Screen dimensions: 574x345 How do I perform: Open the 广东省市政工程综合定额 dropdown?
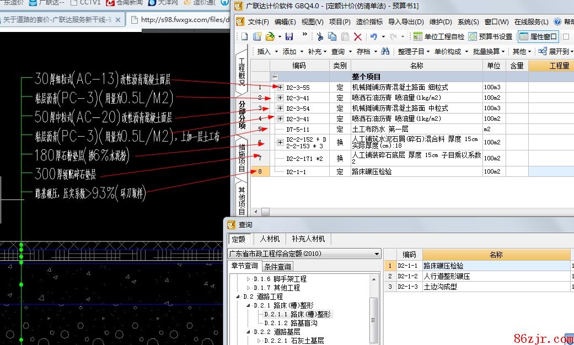pos(377,254)
